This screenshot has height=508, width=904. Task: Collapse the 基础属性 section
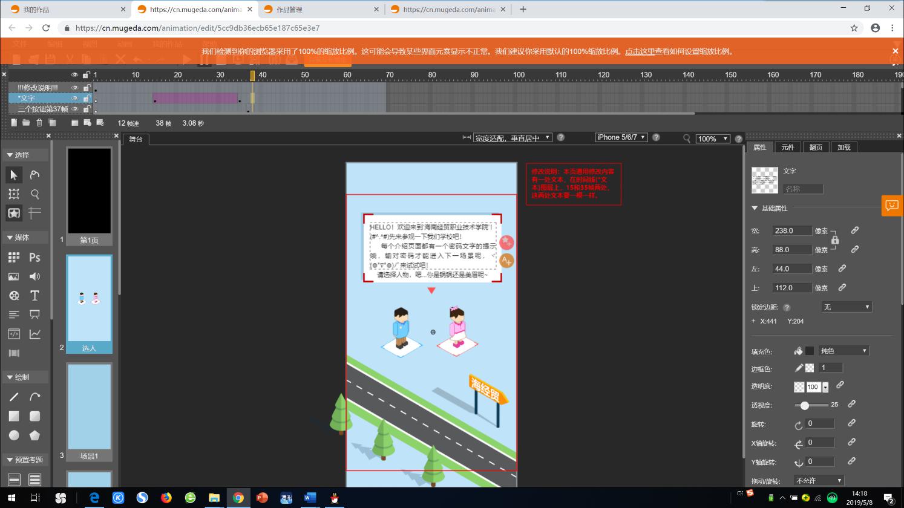coord(755,208)
